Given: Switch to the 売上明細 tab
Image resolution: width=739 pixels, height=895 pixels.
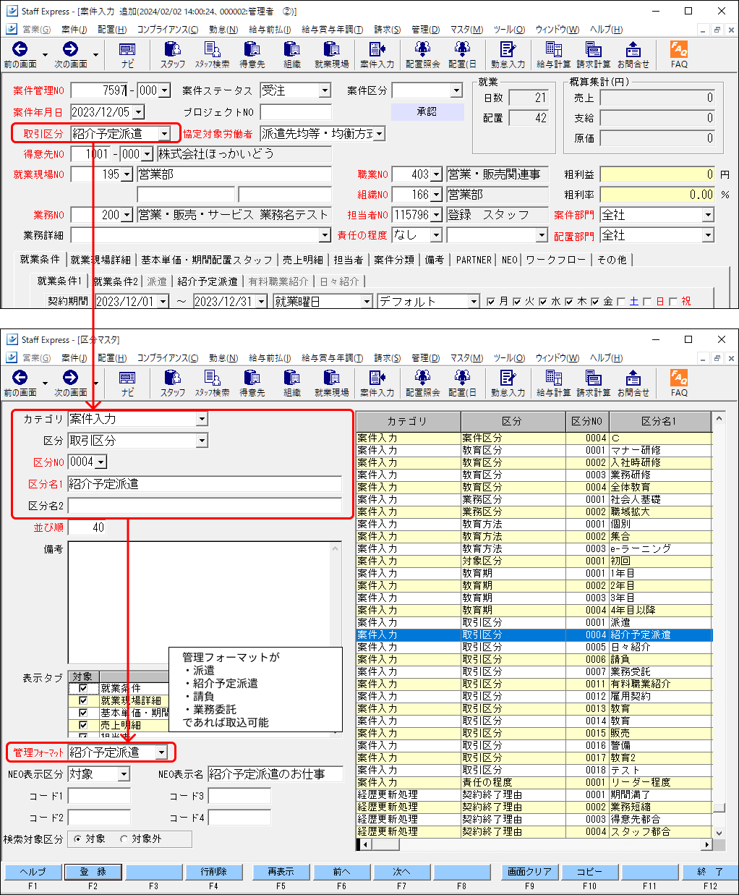Looking at the screenshot, I should [x=302, y=260].
